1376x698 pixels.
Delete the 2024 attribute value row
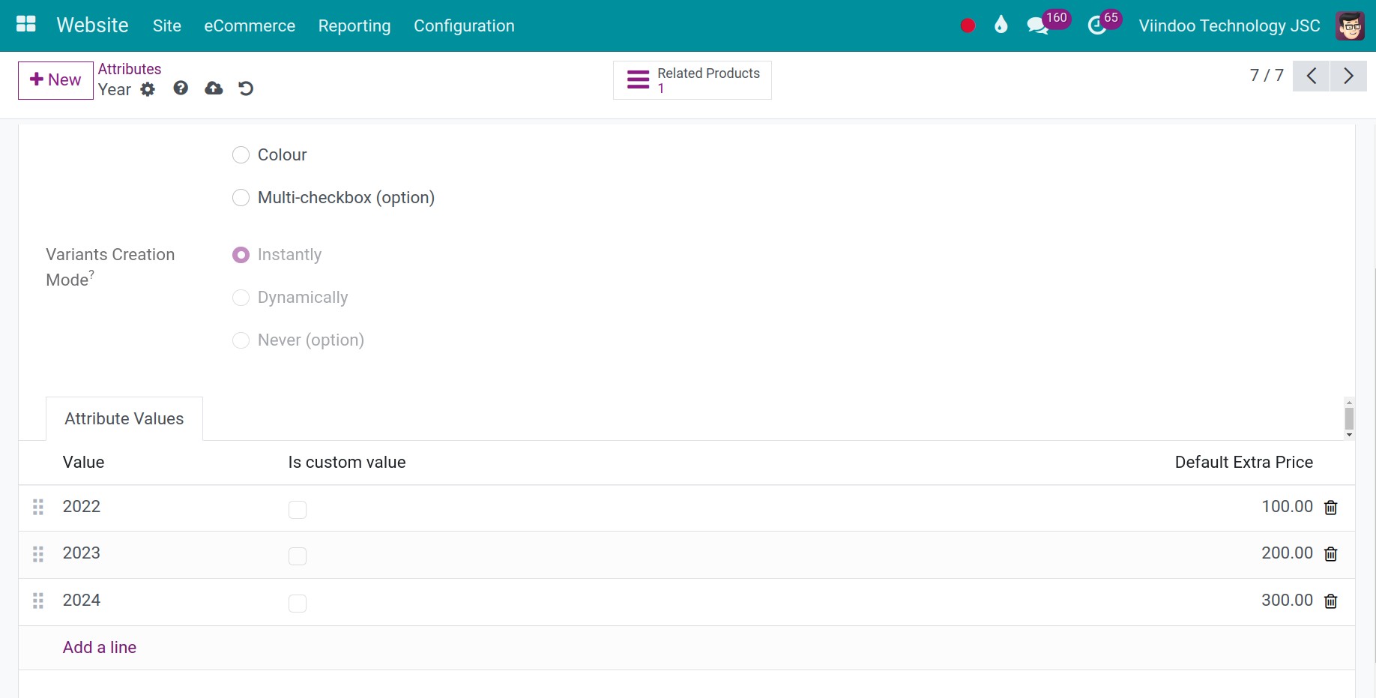point(1330,601)
